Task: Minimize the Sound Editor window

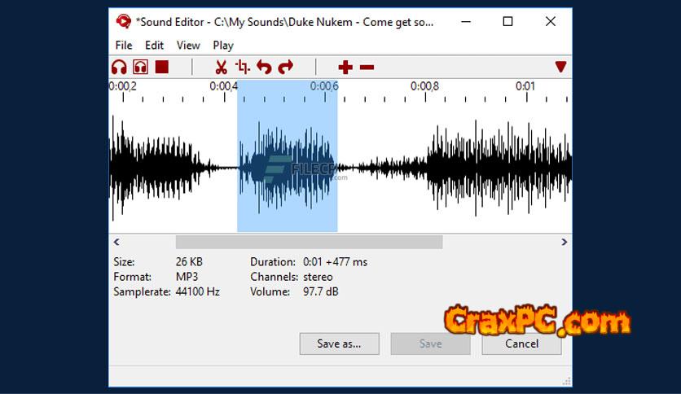Action: point(466,21)
